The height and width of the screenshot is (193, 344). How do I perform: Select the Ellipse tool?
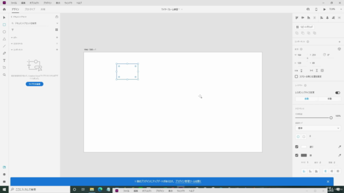[4, 32]
